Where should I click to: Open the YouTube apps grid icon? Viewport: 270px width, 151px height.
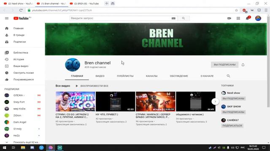238,18
